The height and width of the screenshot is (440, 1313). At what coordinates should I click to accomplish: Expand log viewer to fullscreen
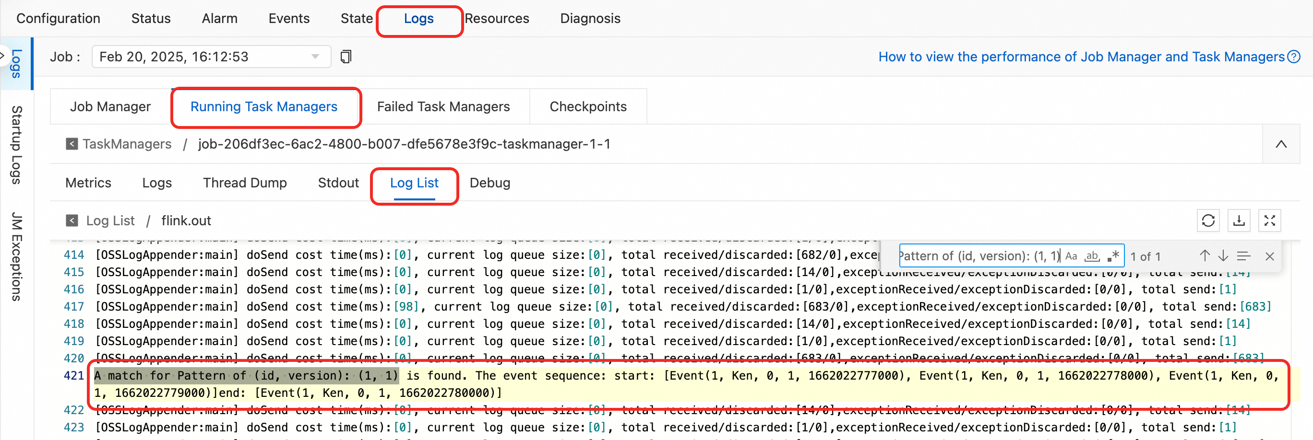(1269, 220)
